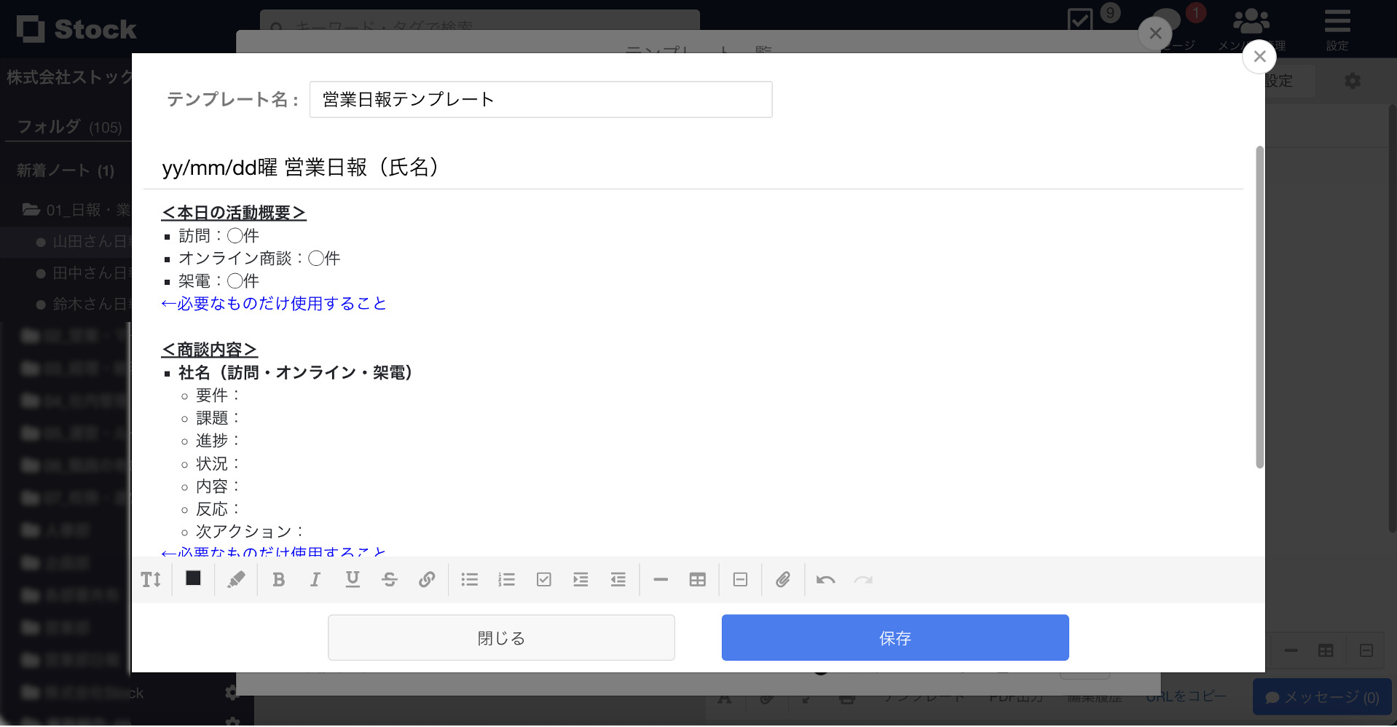Screen dimensions: 1397x727
Task: Insert a horizontal divider line
Action: (659, 579)
